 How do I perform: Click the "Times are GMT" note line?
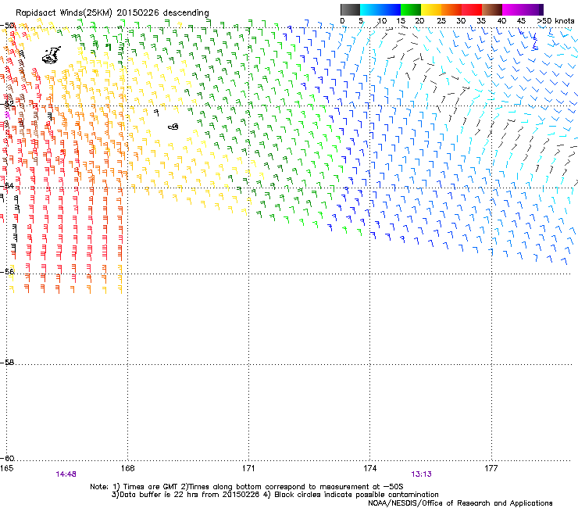point(247,487)
